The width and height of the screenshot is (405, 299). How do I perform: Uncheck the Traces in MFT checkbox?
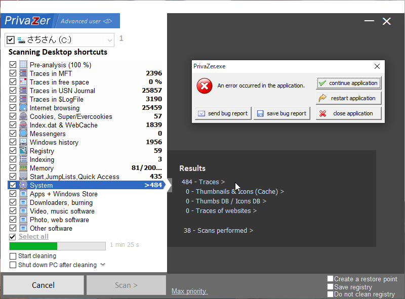[x=13, y=73]
